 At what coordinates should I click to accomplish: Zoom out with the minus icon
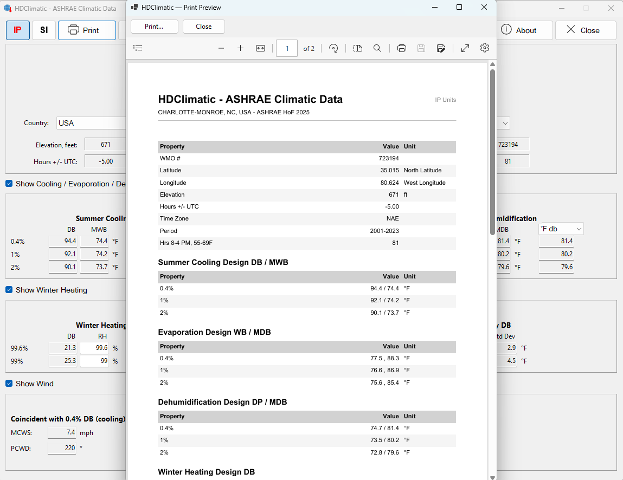click(x=221, y=48)
